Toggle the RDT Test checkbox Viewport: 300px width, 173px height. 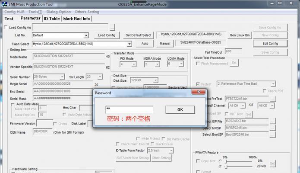point(227,114)
